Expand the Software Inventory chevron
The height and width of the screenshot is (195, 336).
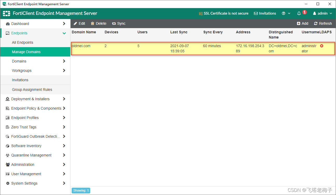click(64, 146)
